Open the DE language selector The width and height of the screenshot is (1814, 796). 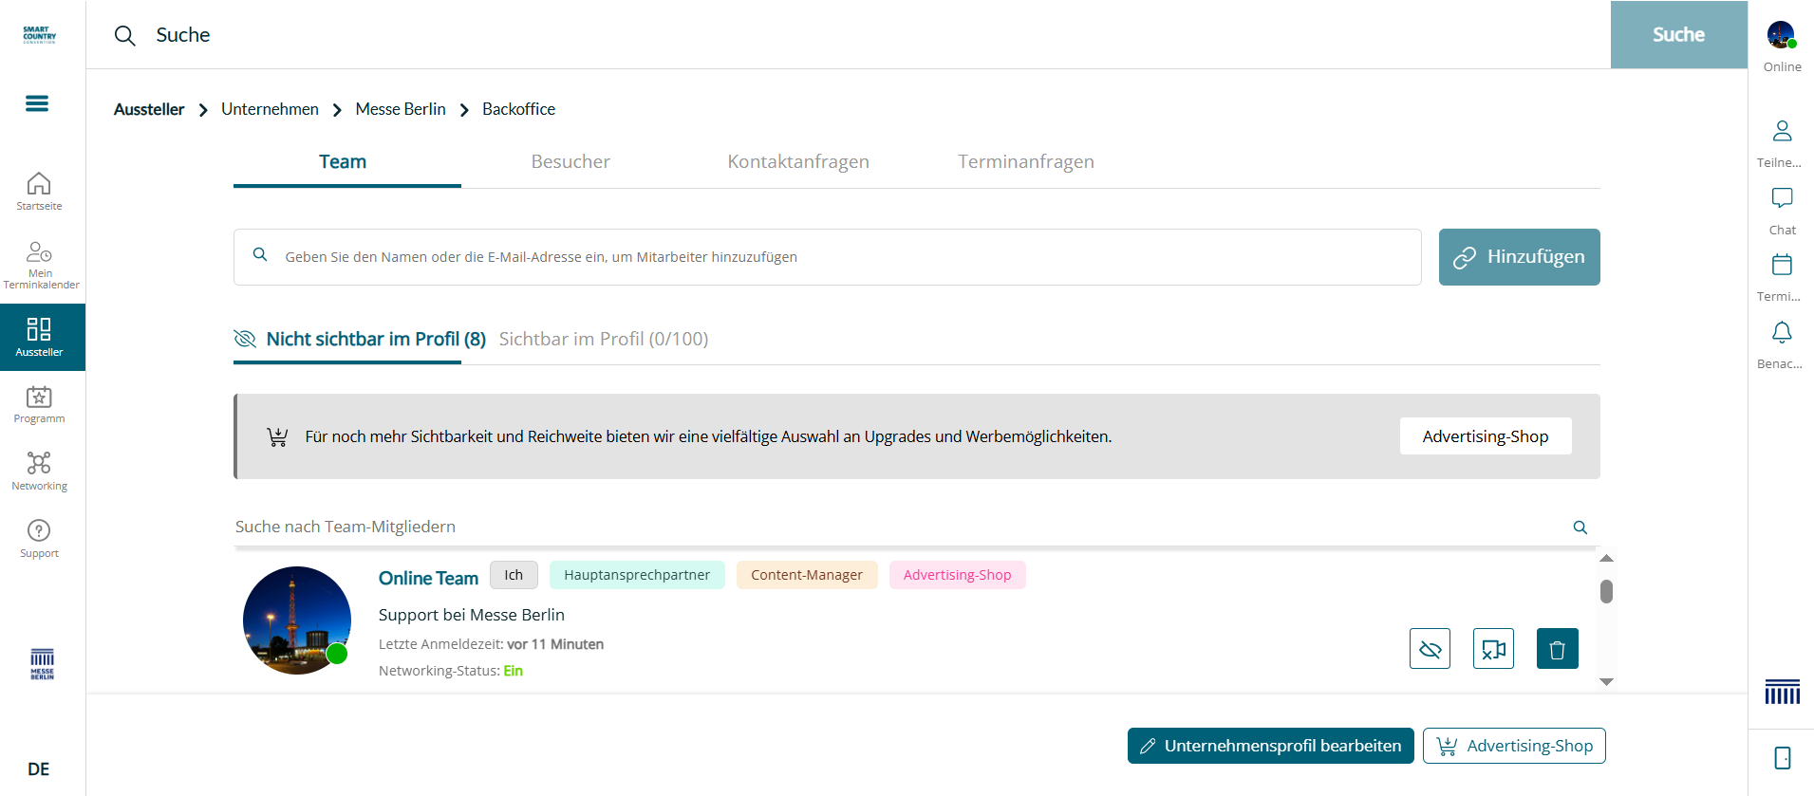(x=39, y=768)
